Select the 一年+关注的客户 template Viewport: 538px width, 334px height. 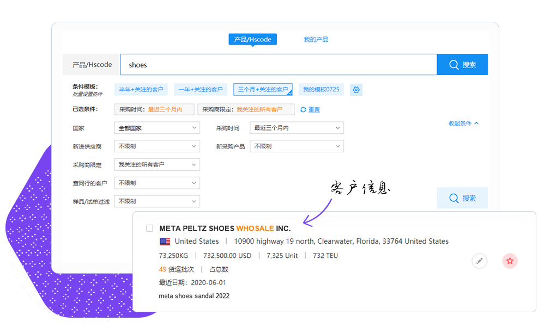tap(201, 89)
